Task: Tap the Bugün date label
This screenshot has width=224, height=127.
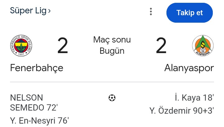Action: click(112, 51)
